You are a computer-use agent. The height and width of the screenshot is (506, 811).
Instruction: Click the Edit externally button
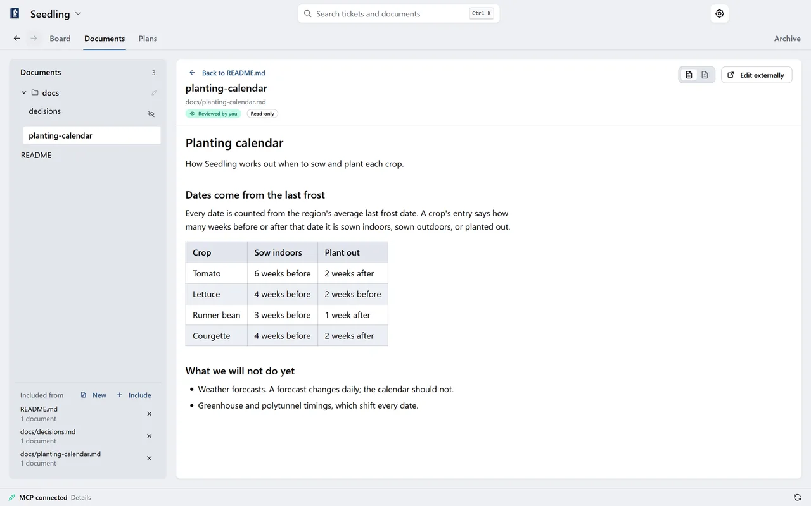pos(757,75)
